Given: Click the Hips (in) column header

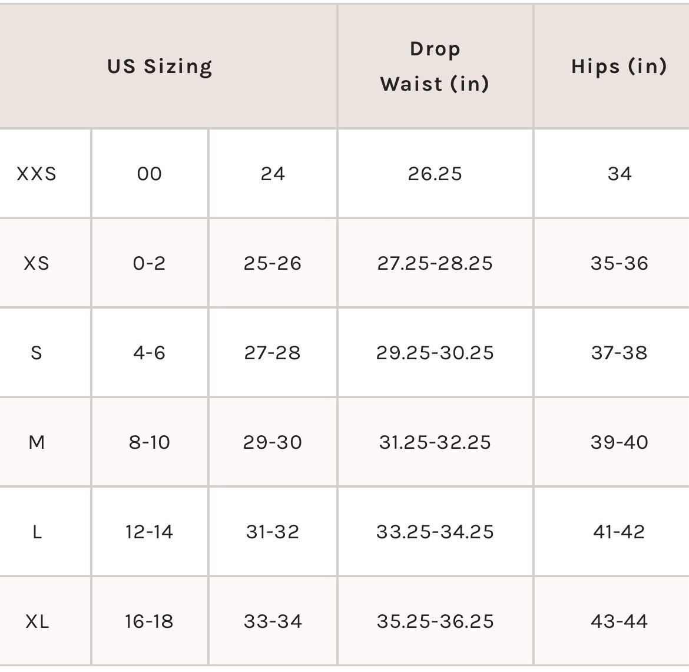Looking at the screenshot, I should tap(619, 67).
